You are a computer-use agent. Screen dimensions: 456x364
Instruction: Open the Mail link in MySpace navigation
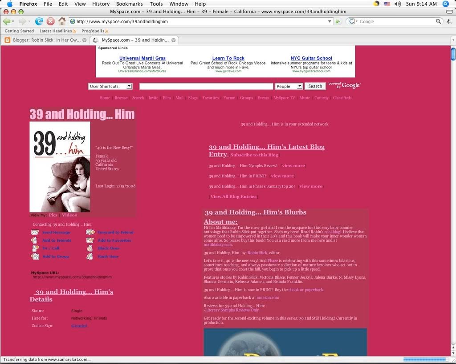click(179, 98)
